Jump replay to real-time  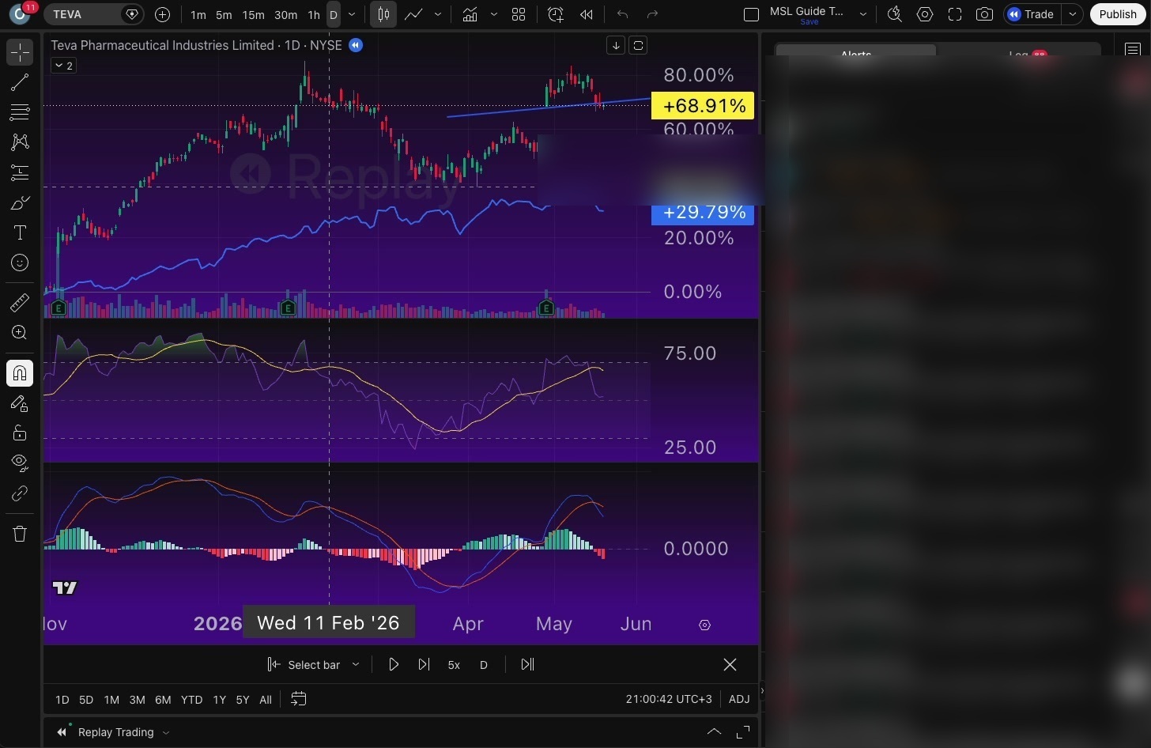(x=527, y=665)
